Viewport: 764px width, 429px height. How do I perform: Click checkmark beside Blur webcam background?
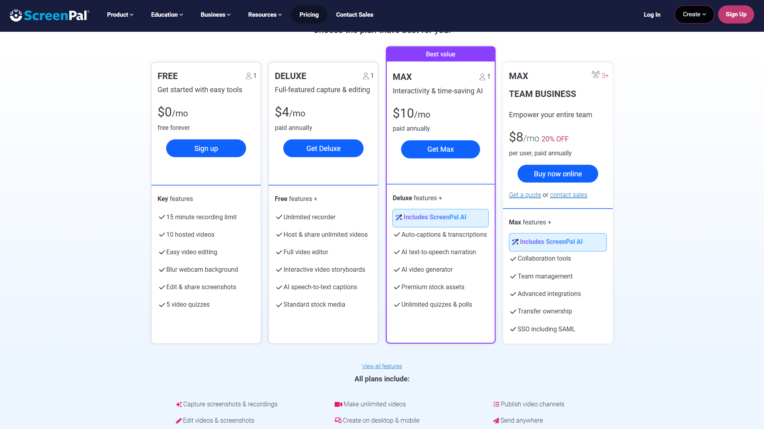tap(162, 270)
